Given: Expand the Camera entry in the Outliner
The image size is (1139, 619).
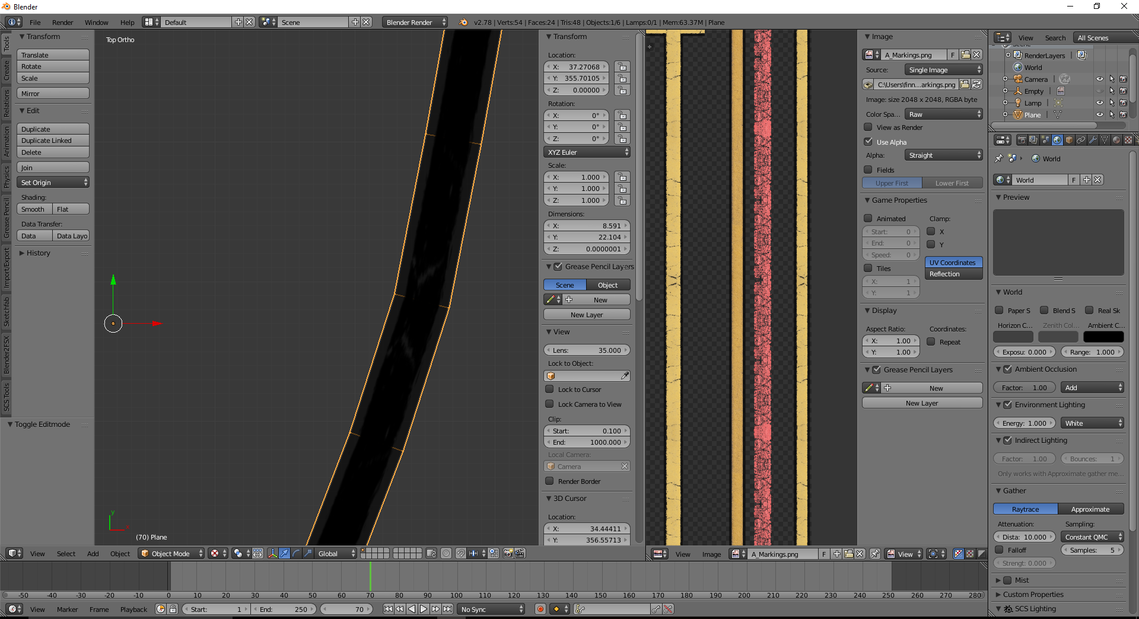Looking at the screenshot, I should (1006, 78).
